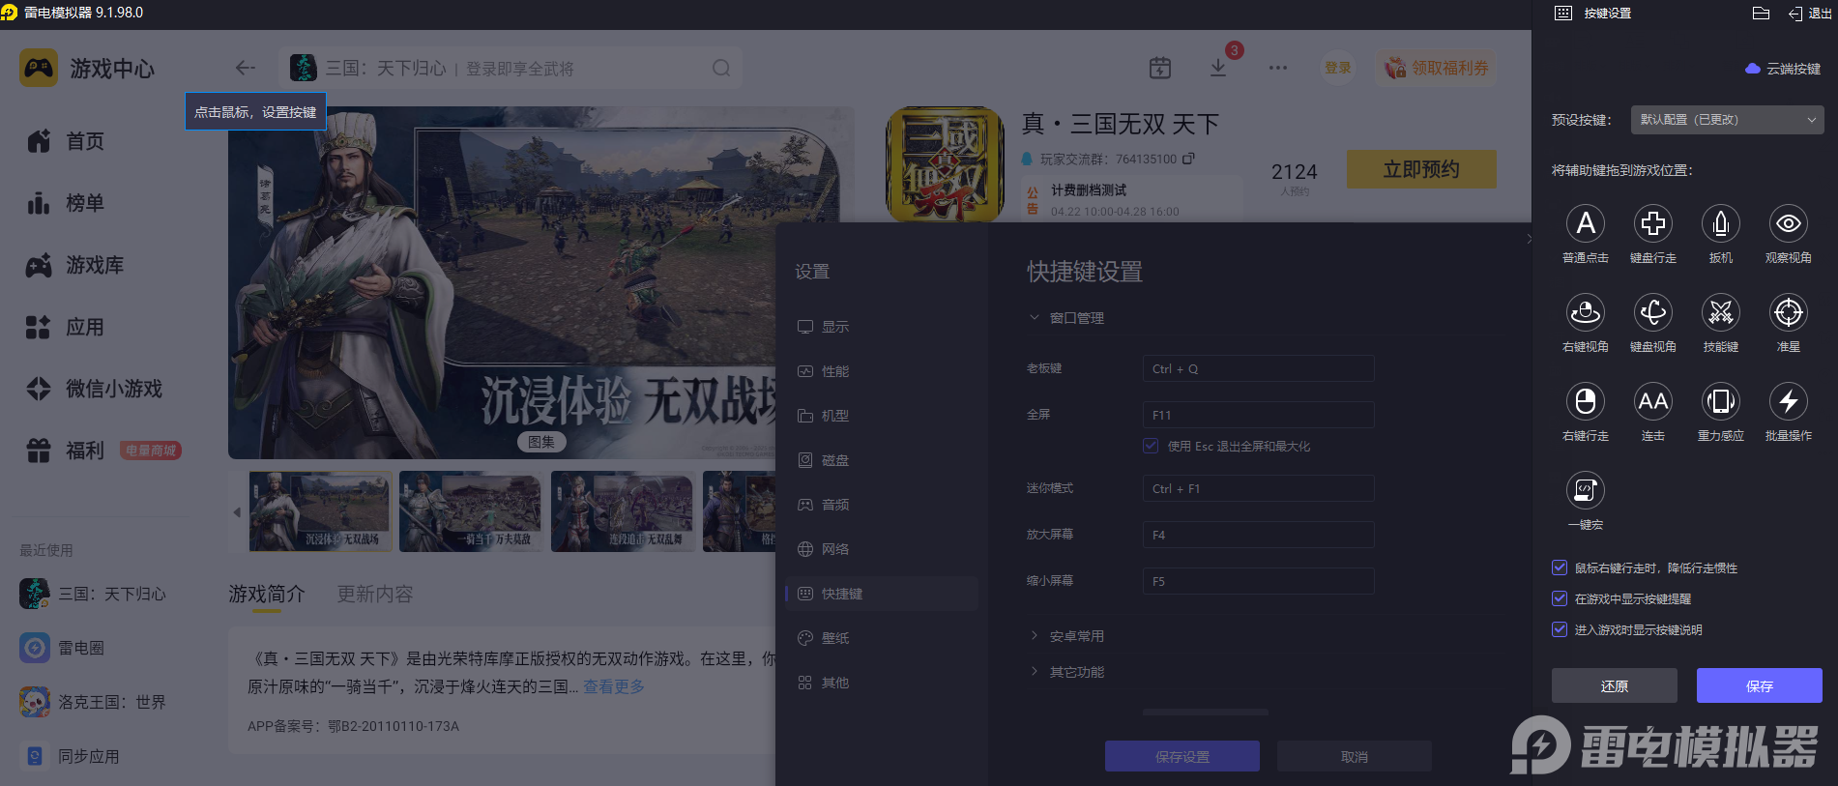Click the 老板键 Ctrl + Q shortcut field
This screenshot has width=1838, height=786.
pos(1257,368)
